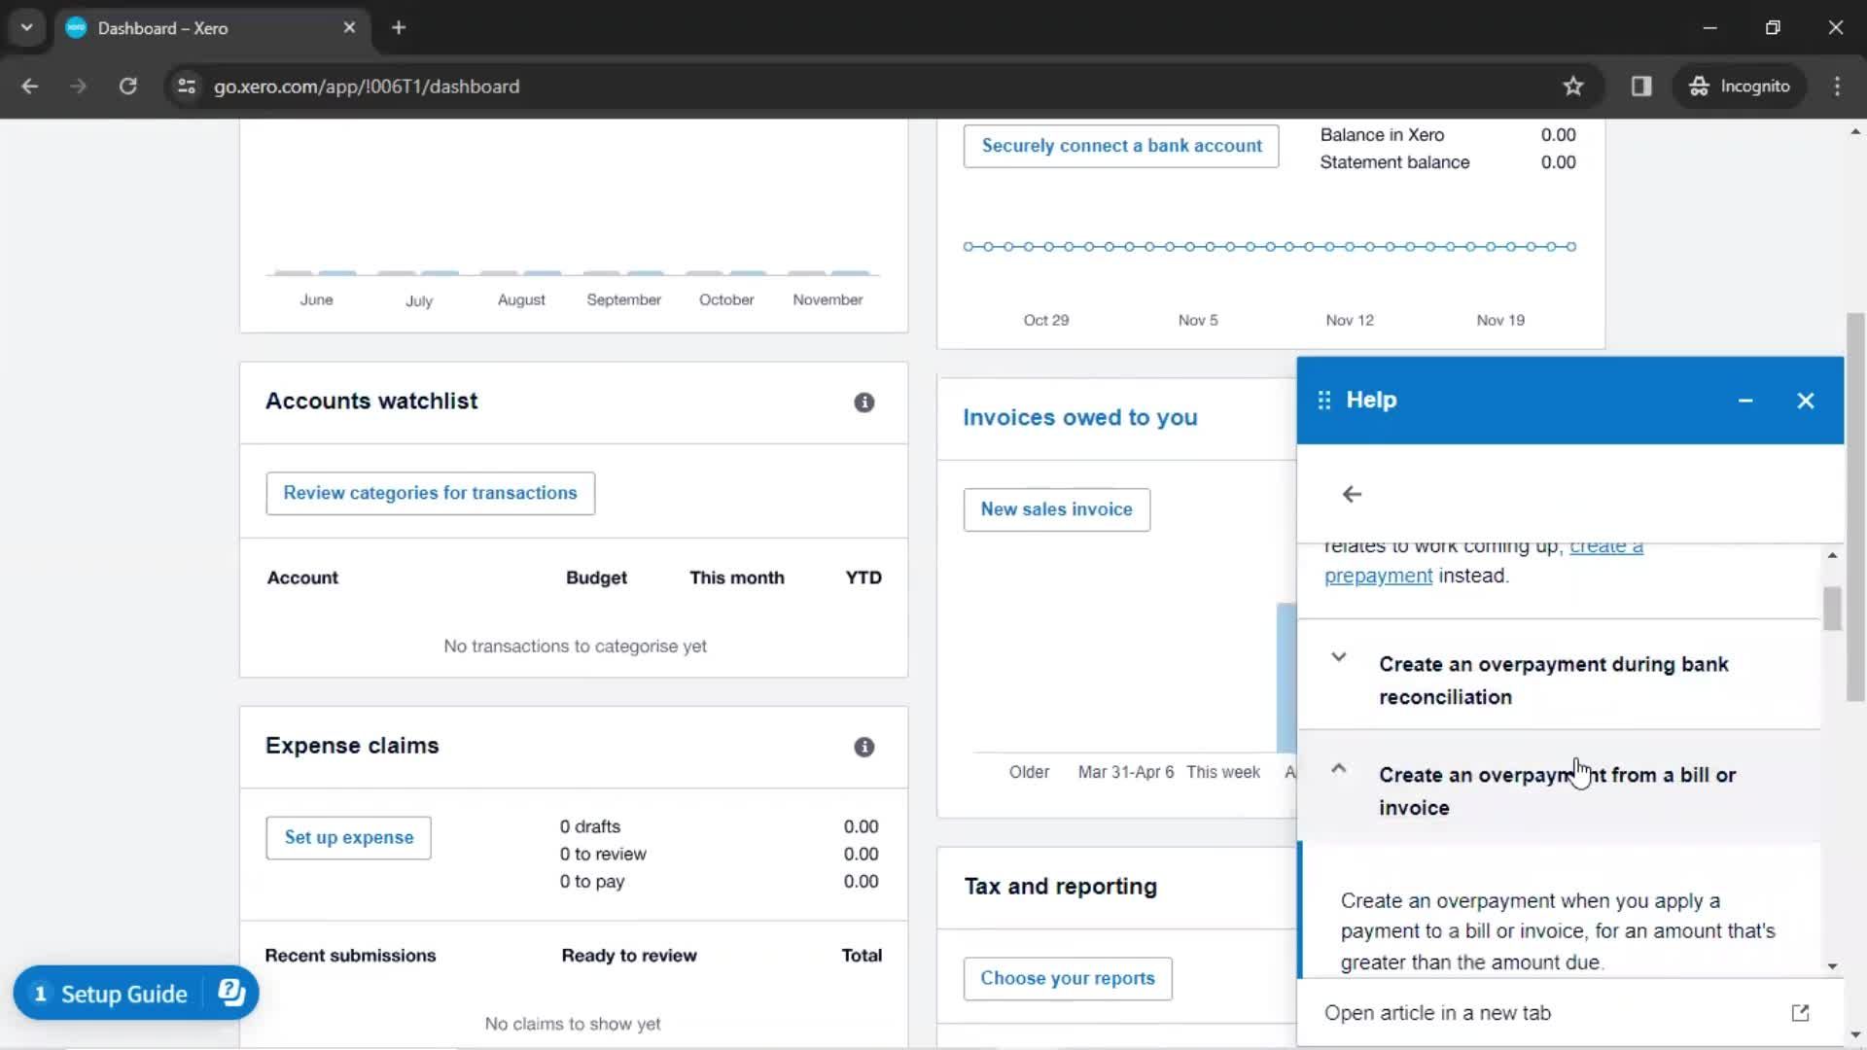Screen dimensions: 1867x1050
Task: Click the address bar URL
Action: click(x=367, y=87)
